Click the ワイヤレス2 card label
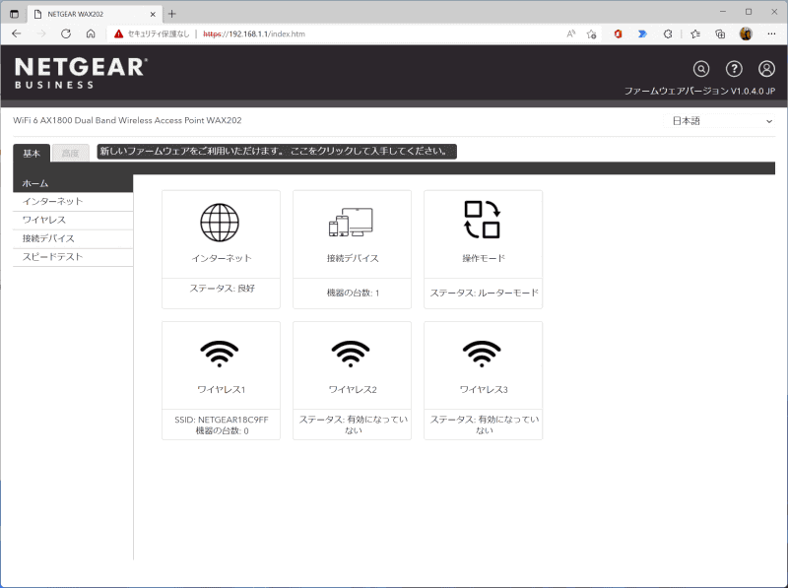This screenshot has width=788, height=588. coord(353,389)
